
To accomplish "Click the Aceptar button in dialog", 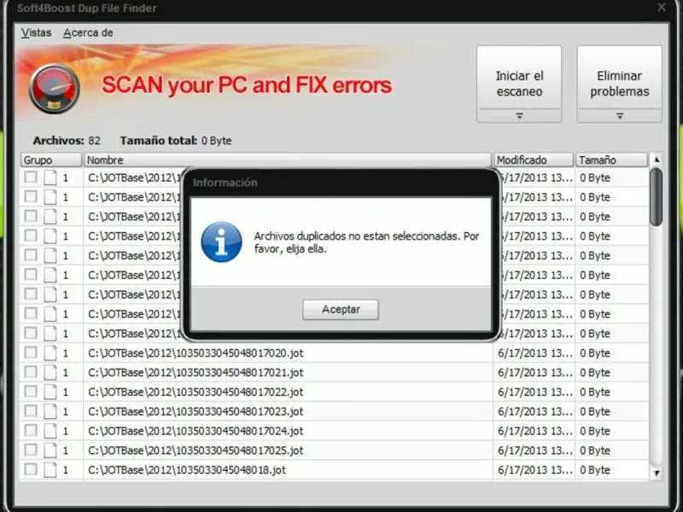I will [341, 310].
